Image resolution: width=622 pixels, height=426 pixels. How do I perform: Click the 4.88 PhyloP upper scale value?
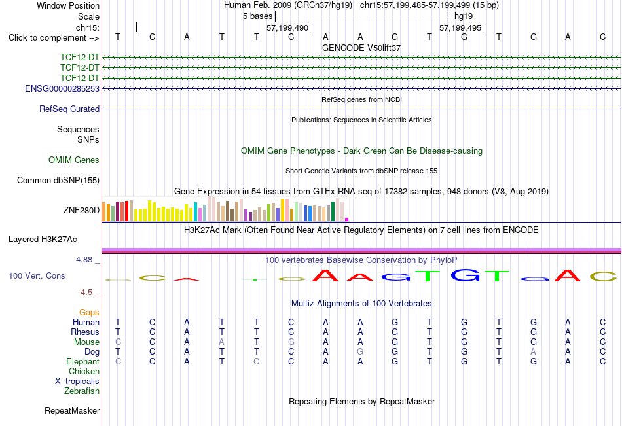coord(84,260)
